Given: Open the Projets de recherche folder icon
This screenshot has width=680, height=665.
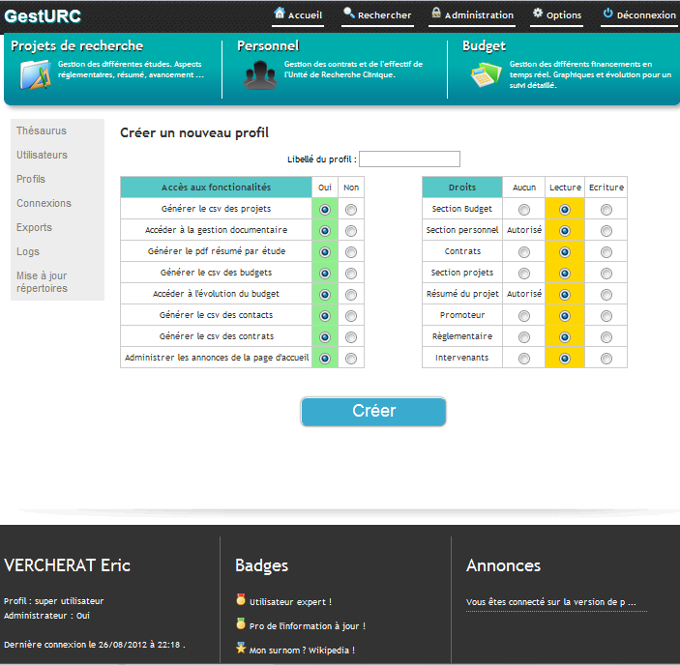Looking at the screenshot, I should (36, 74).
